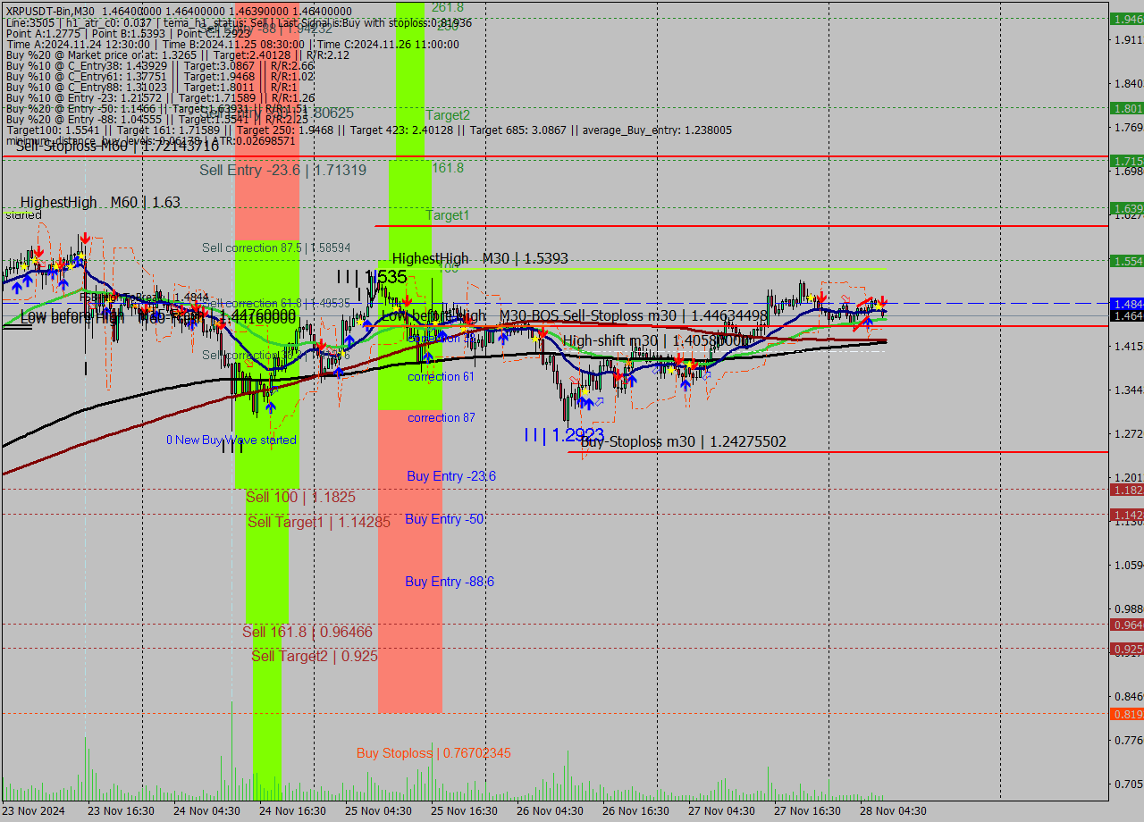The image size is (1144, 822).
Task: Select the '23 Nov 16:30' time label
Action: pyautogui.click(x=121, y=811)
